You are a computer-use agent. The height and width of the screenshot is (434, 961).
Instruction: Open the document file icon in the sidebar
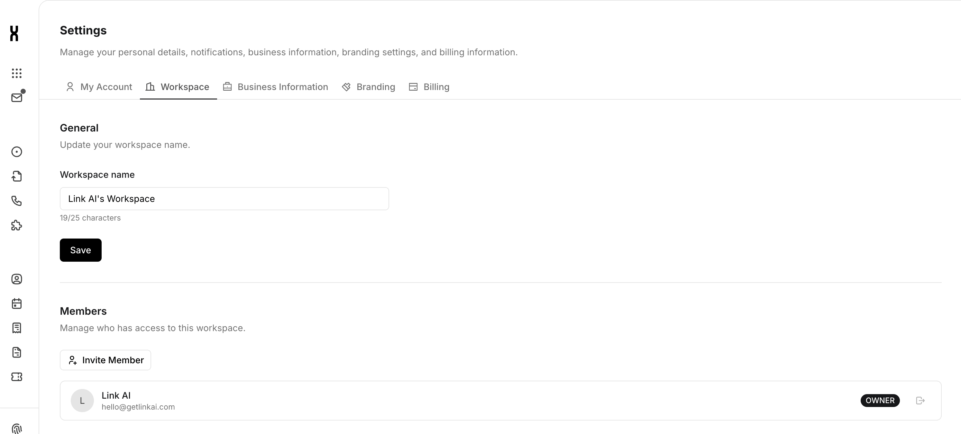(x=17, y=352)
